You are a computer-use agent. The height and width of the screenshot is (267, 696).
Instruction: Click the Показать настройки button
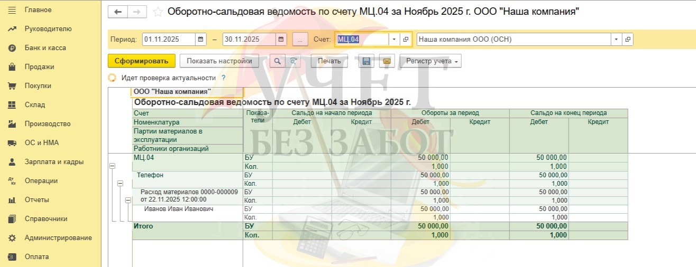(x=219, y=61)
